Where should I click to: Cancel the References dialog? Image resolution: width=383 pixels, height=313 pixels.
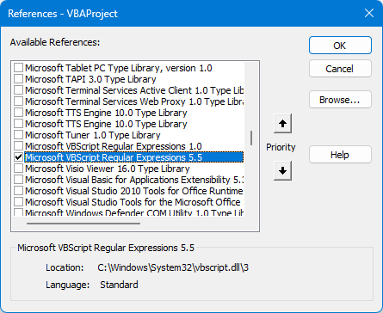(340, 69)
